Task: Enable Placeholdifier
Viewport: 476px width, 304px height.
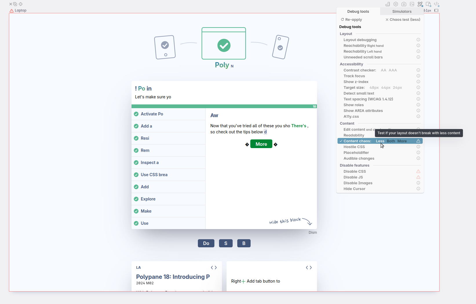Action: (356, 153)
